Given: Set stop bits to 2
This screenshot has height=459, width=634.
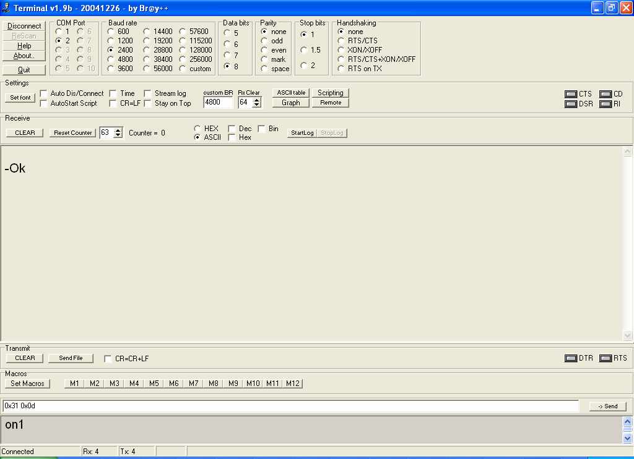Looking at the screenshot, I should point(303,65).
